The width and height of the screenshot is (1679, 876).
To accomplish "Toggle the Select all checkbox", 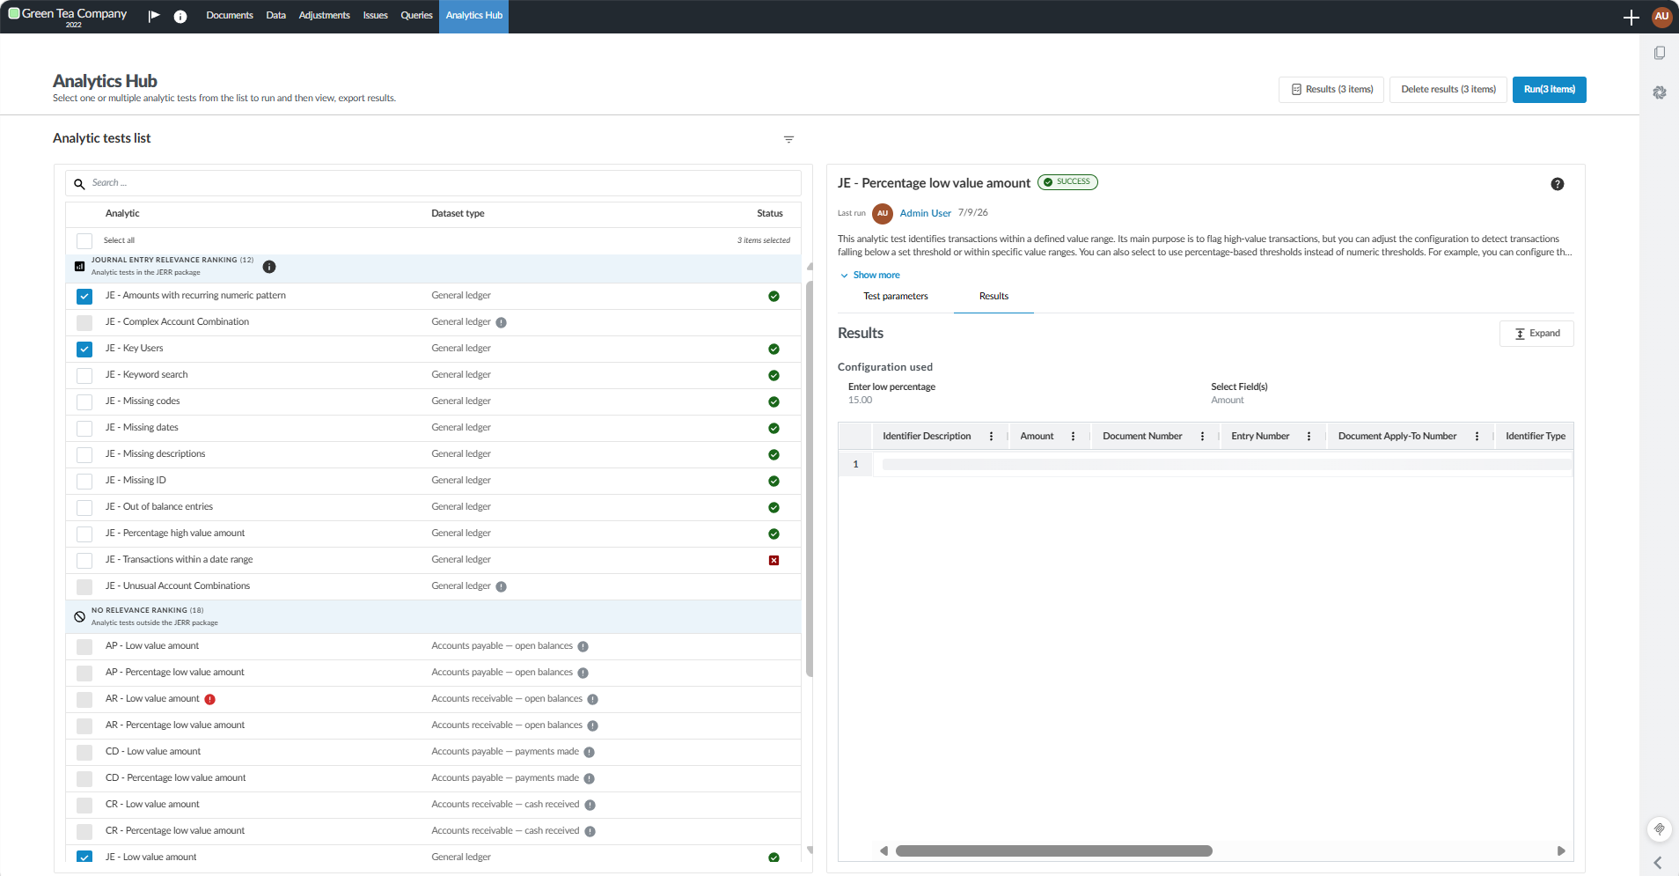I will 84,240.
